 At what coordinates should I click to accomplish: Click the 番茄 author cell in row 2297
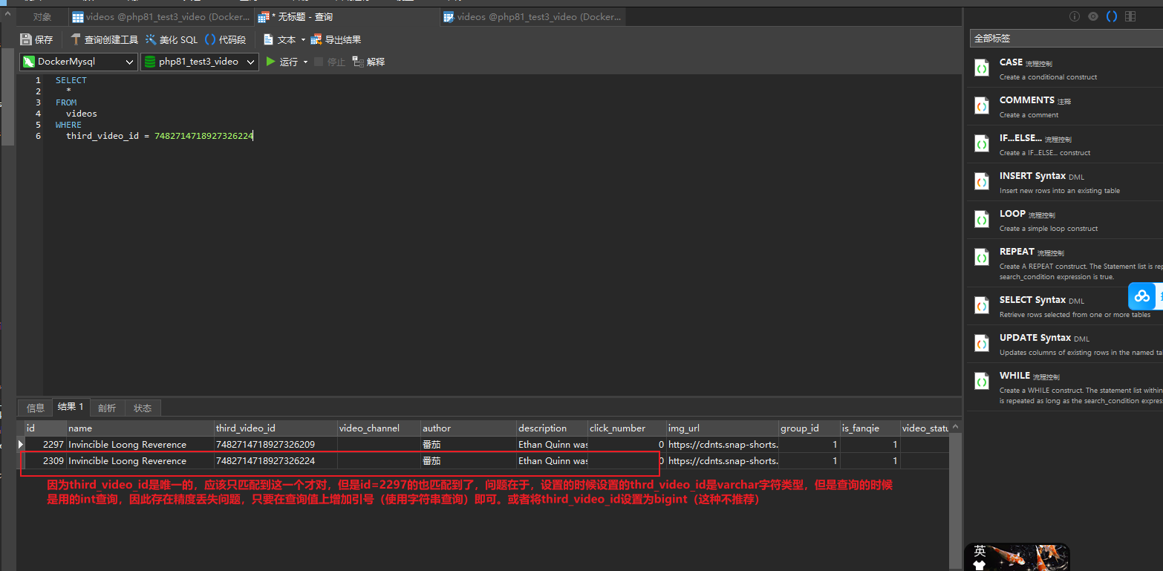pyautogui.click(x=468, y=444)
